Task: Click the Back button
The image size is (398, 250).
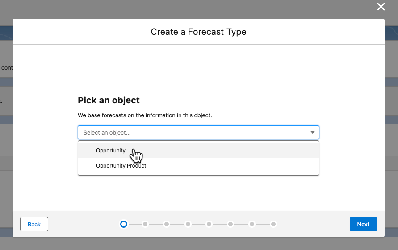Action: tap(34, 224)
